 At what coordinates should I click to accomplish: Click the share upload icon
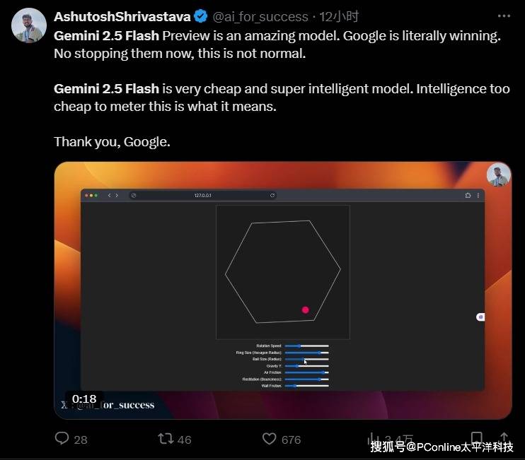504,438
